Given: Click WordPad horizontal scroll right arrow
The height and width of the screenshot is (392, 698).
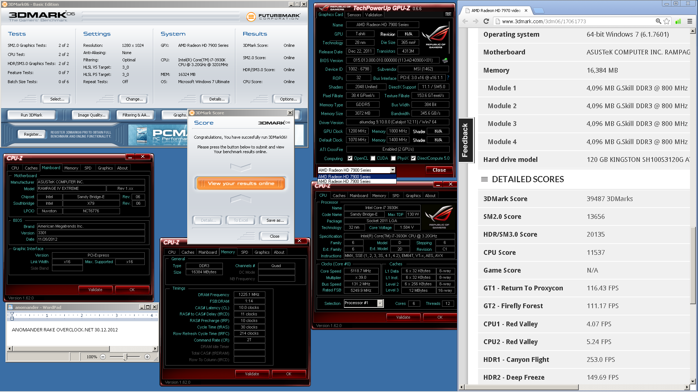Looking at the screenshot, I should tap(155, 349).
